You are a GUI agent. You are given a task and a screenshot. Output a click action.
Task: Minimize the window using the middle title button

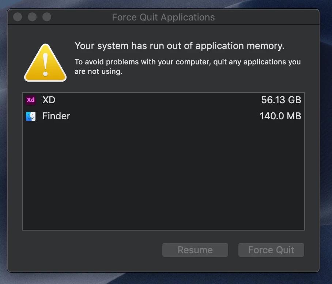[32, 17]
